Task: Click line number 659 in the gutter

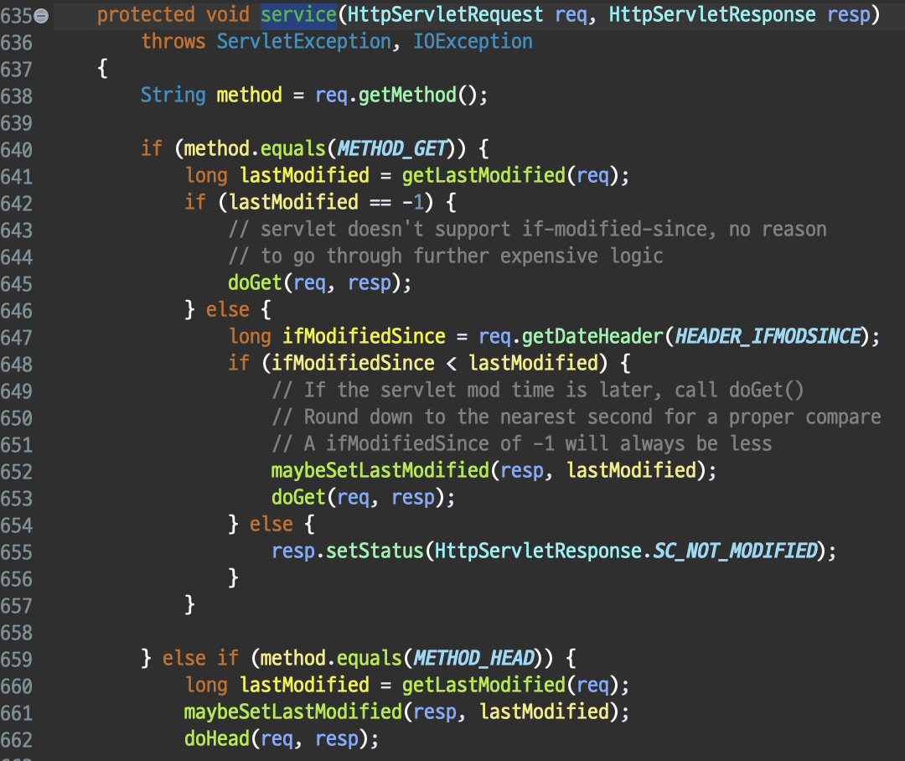Action: point(16,660)
